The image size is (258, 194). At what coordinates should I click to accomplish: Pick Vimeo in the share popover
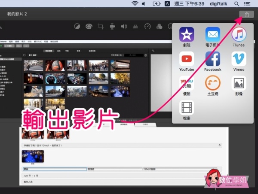coord(239,59)
